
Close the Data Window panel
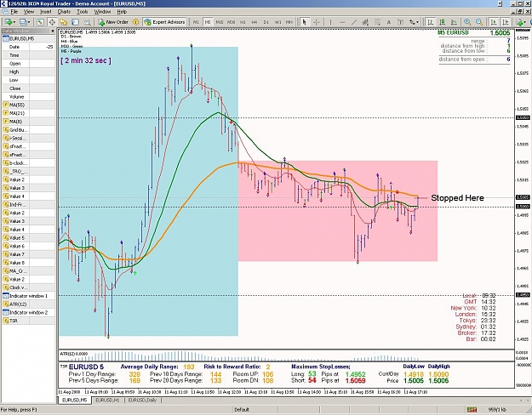tap(53, 31)
